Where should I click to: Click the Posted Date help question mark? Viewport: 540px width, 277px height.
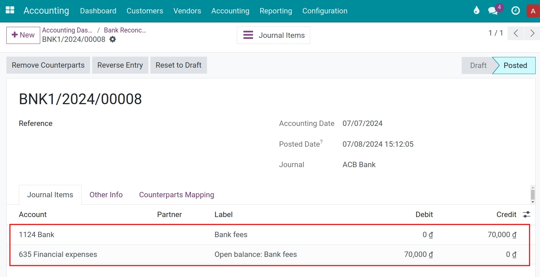321,141
